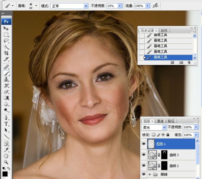This screenshot has height=179, width=202.
Task: Select the Eyedropper tool
Action: [x=6, y=150]
